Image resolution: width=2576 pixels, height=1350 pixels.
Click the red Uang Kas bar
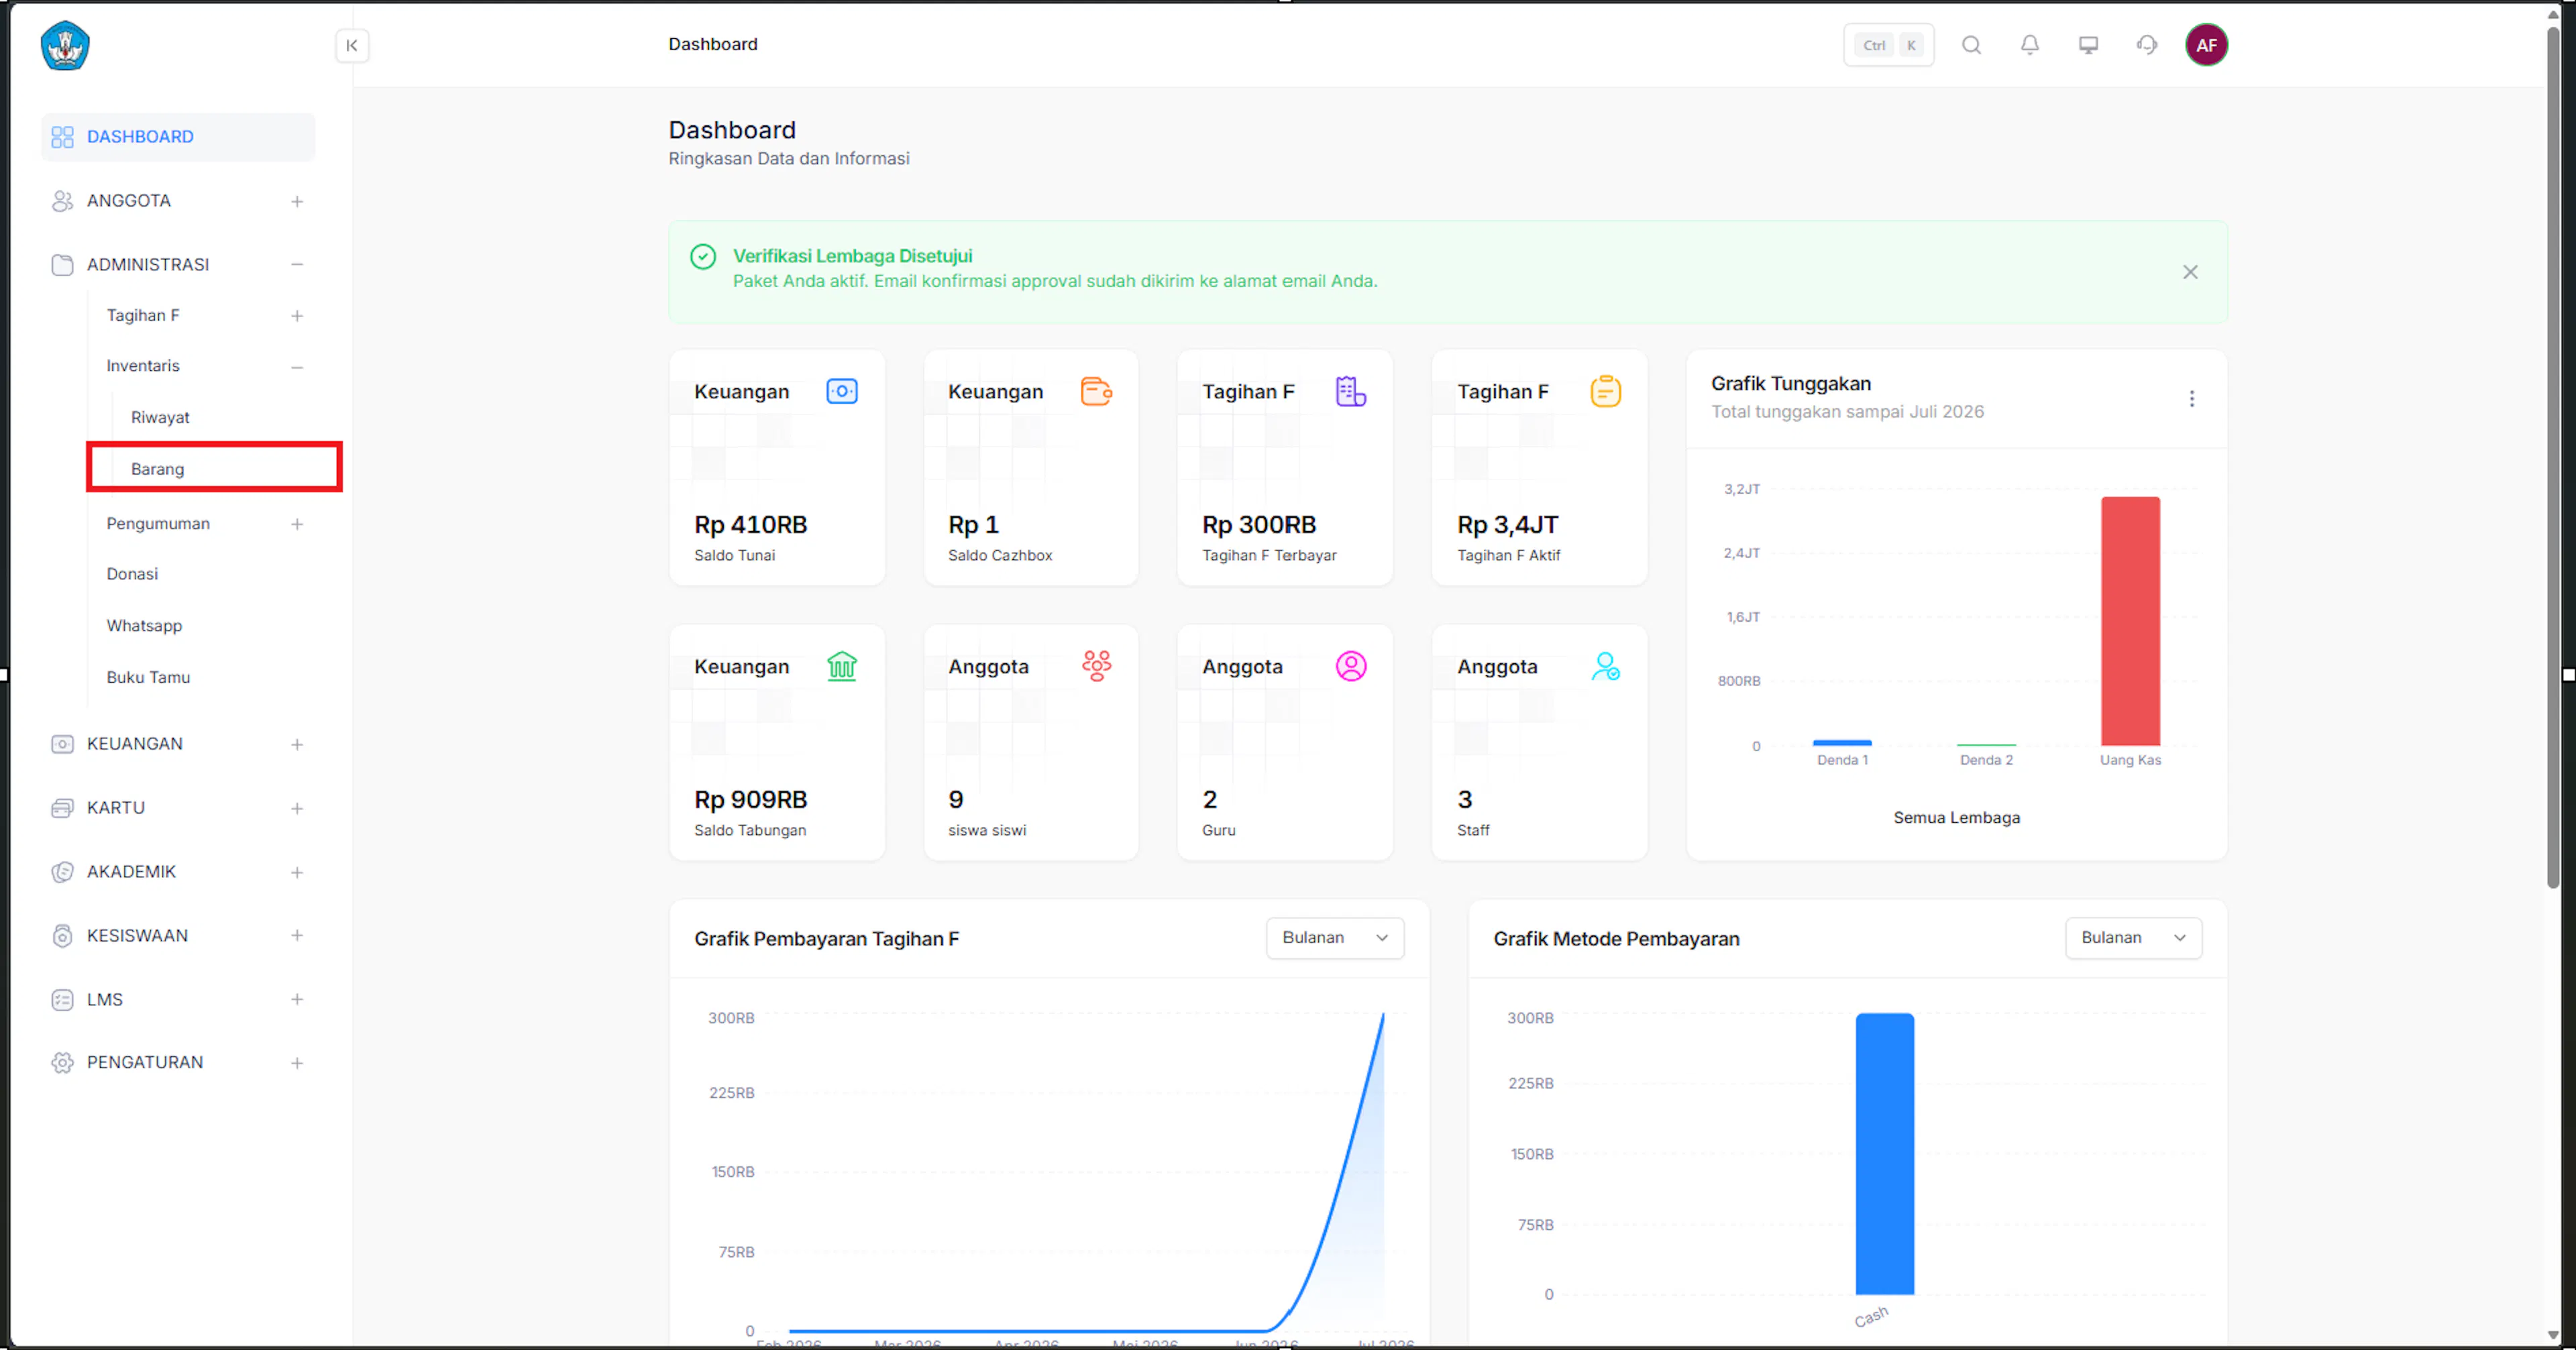[2130, 621]
